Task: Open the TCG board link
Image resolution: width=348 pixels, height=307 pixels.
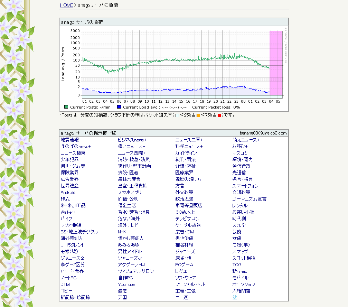Action: point(237,264)
